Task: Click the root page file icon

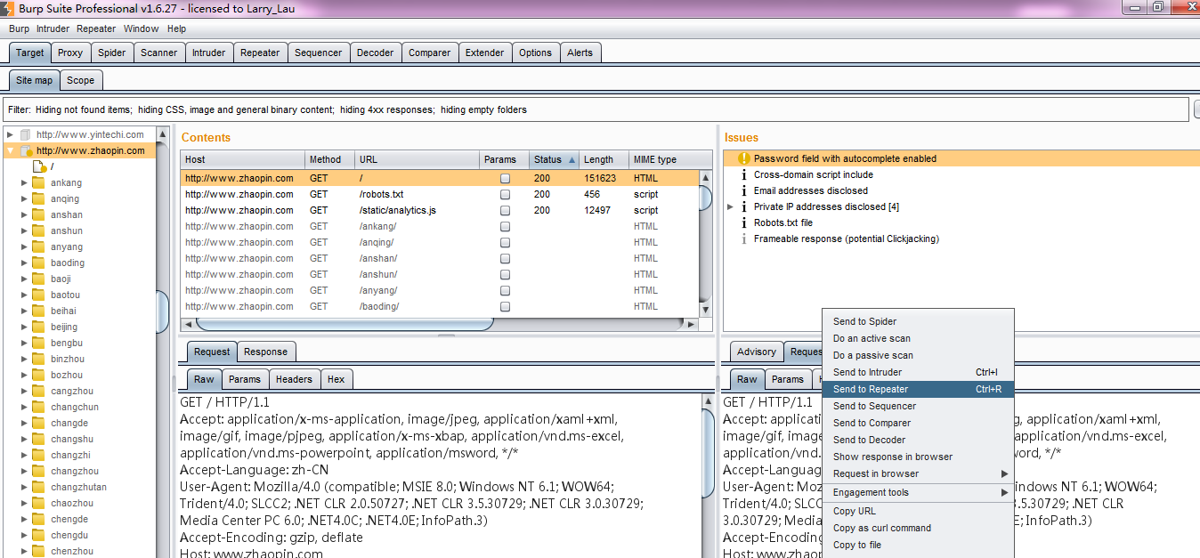Action: pyautogui.click(x=39, y=166)
